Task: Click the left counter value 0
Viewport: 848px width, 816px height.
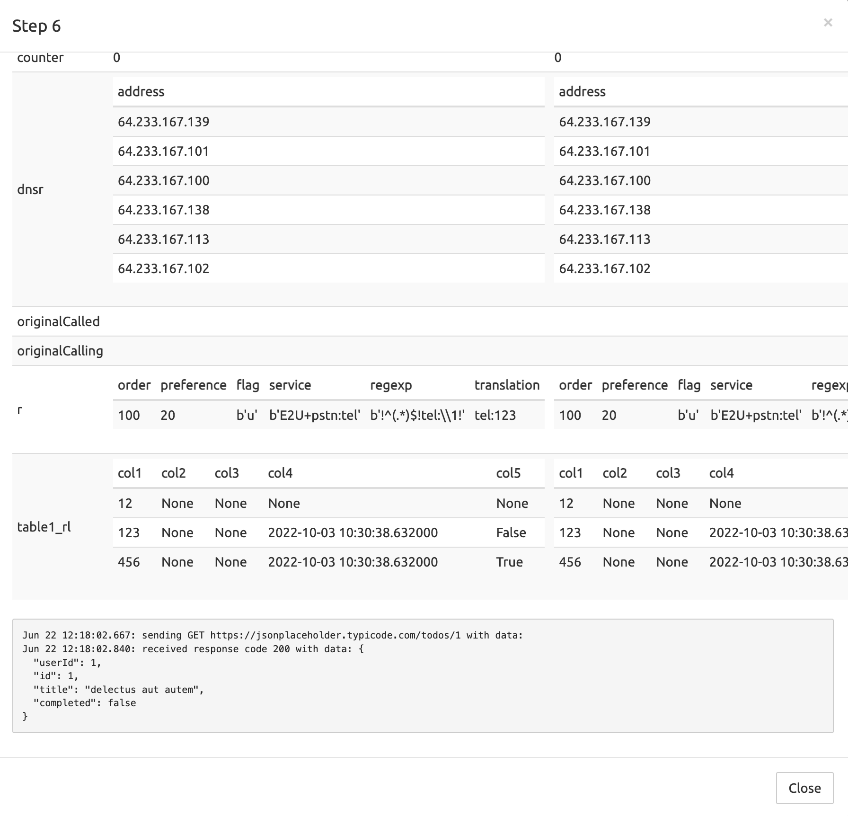Action: click(116, 58)
